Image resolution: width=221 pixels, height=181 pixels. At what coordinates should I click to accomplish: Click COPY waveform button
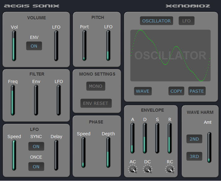click(176, 91)
